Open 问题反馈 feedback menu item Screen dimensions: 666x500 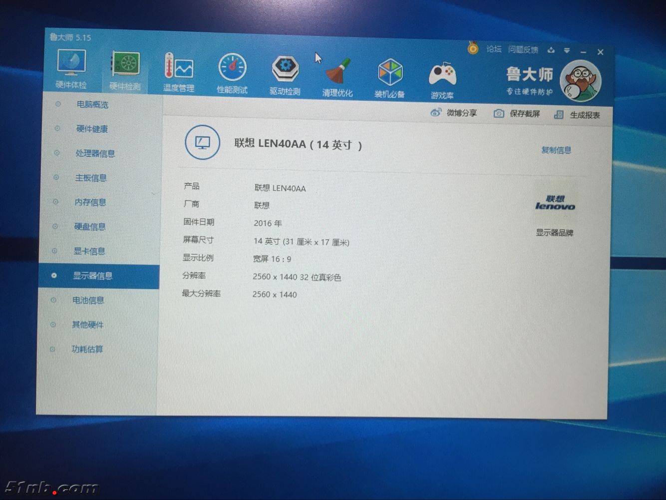point(523,49)
